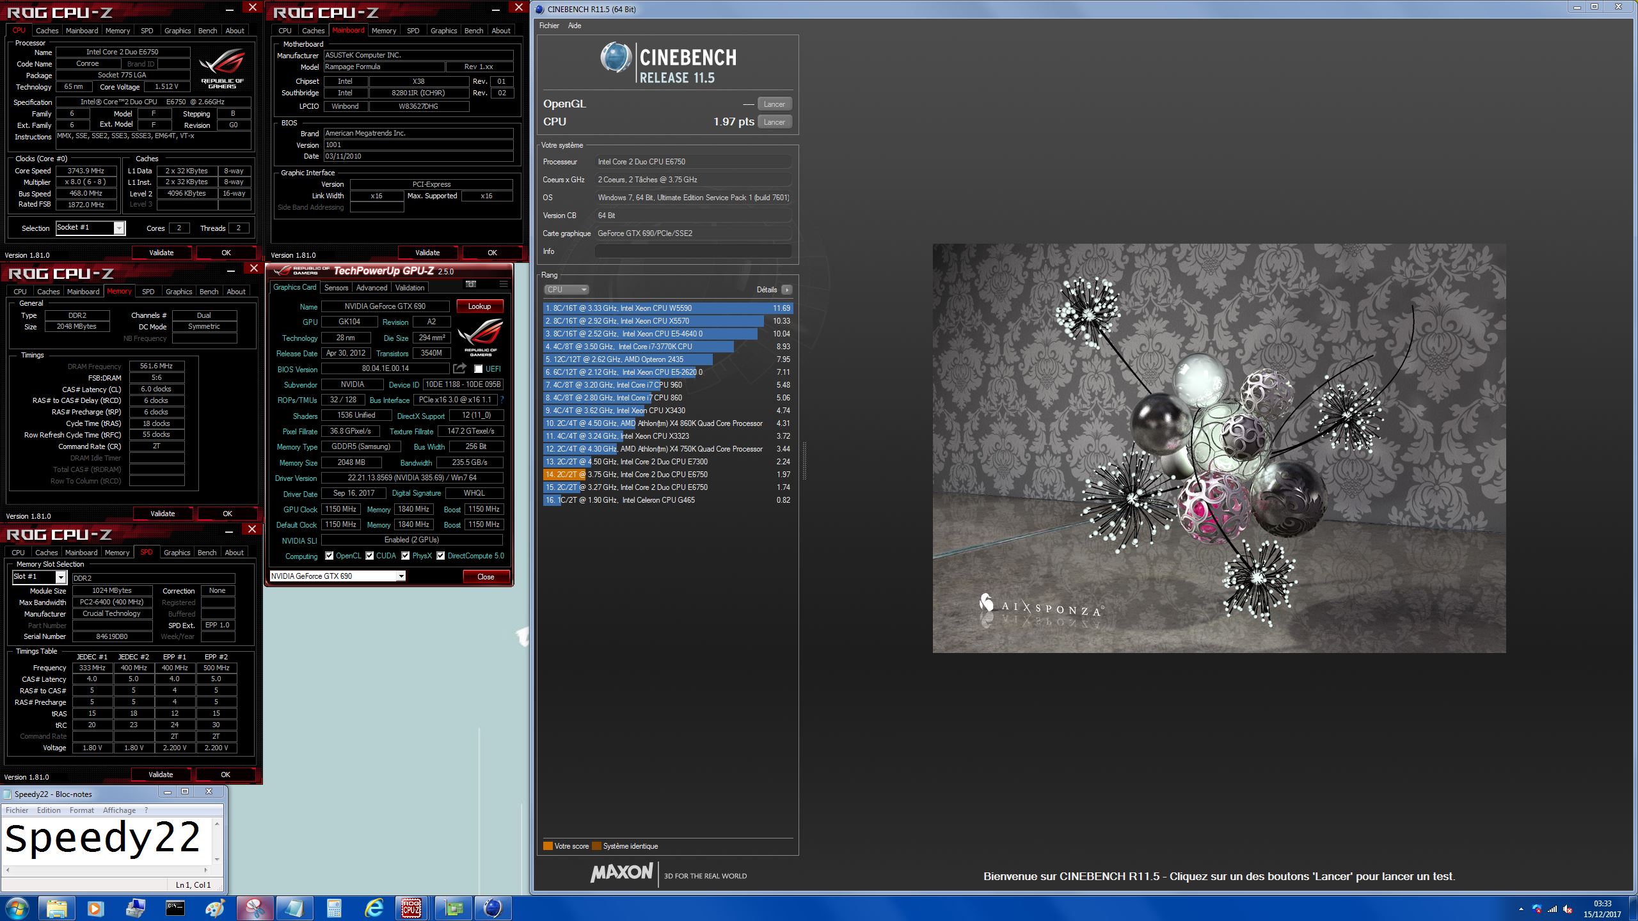Click Close button in GPU-Z

[486, 577]
